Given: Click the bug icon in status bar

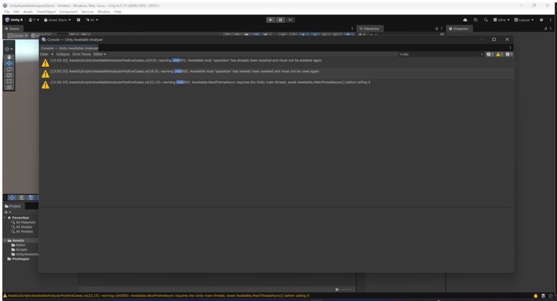Looking at the screenshot, I should [536, 296].
